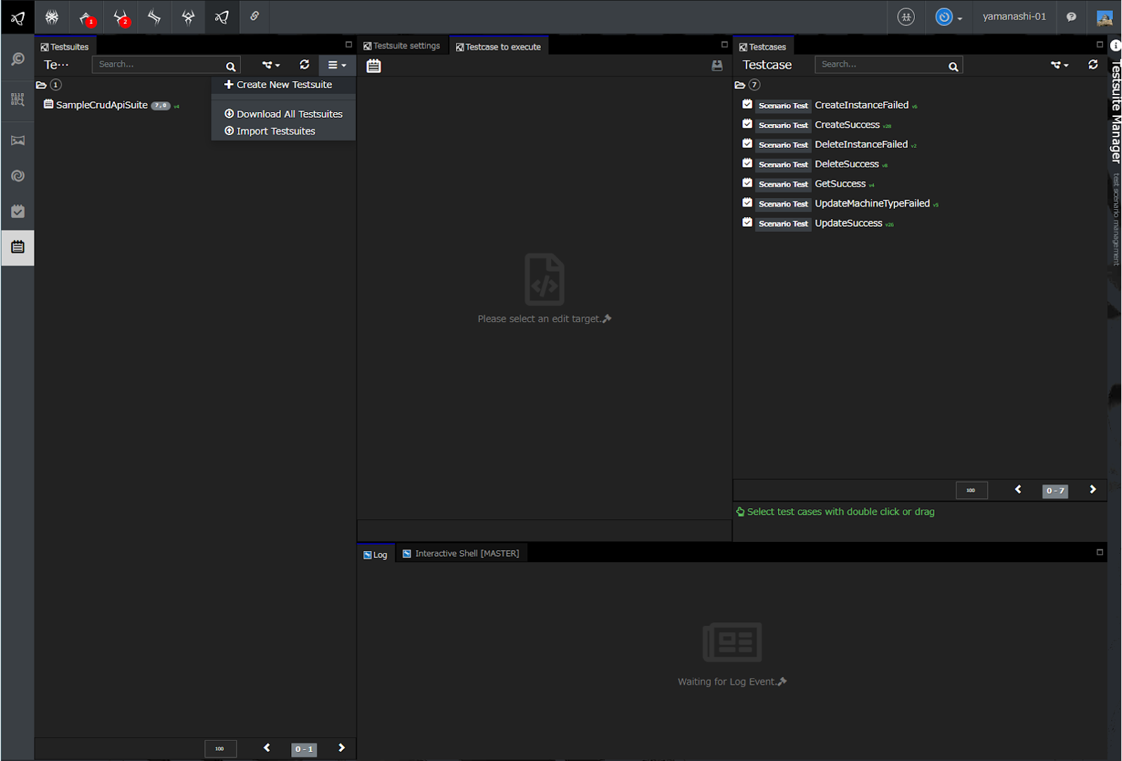Screen dimensions: 1122x761
Task: Select the checkmark calendar icon in the left sidebar
Action: tap(18, 211)
